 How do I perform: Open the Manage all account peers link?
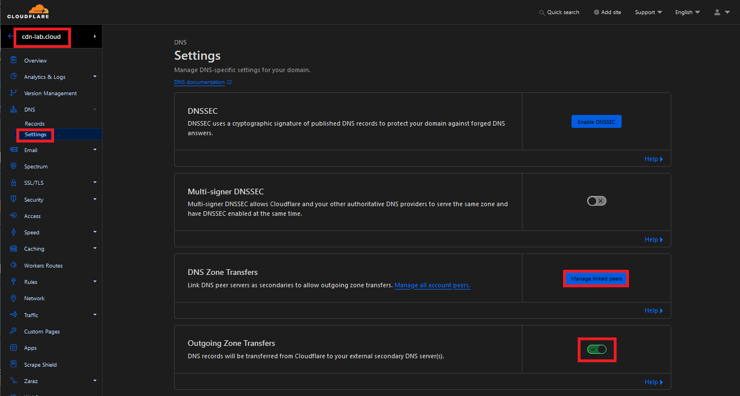432,286
